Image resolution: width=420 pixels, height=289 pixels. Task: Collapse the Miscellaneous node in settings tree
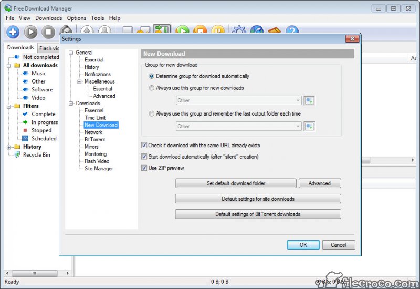[x=80, y=82]
